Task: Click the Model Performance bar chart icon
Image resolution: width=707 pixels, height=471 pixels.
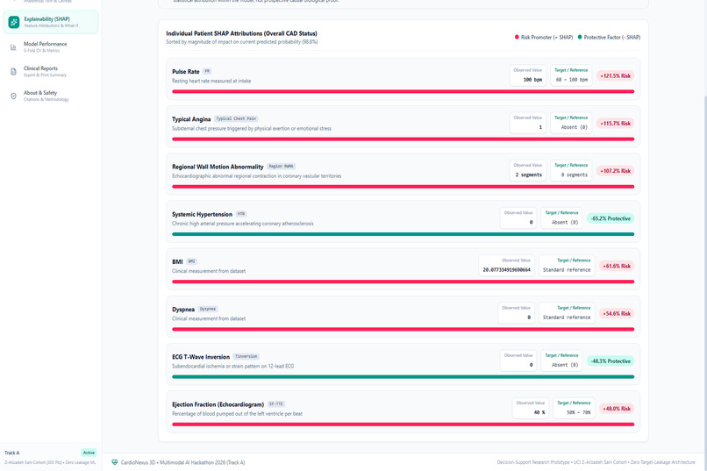Action: click(13, 46)
